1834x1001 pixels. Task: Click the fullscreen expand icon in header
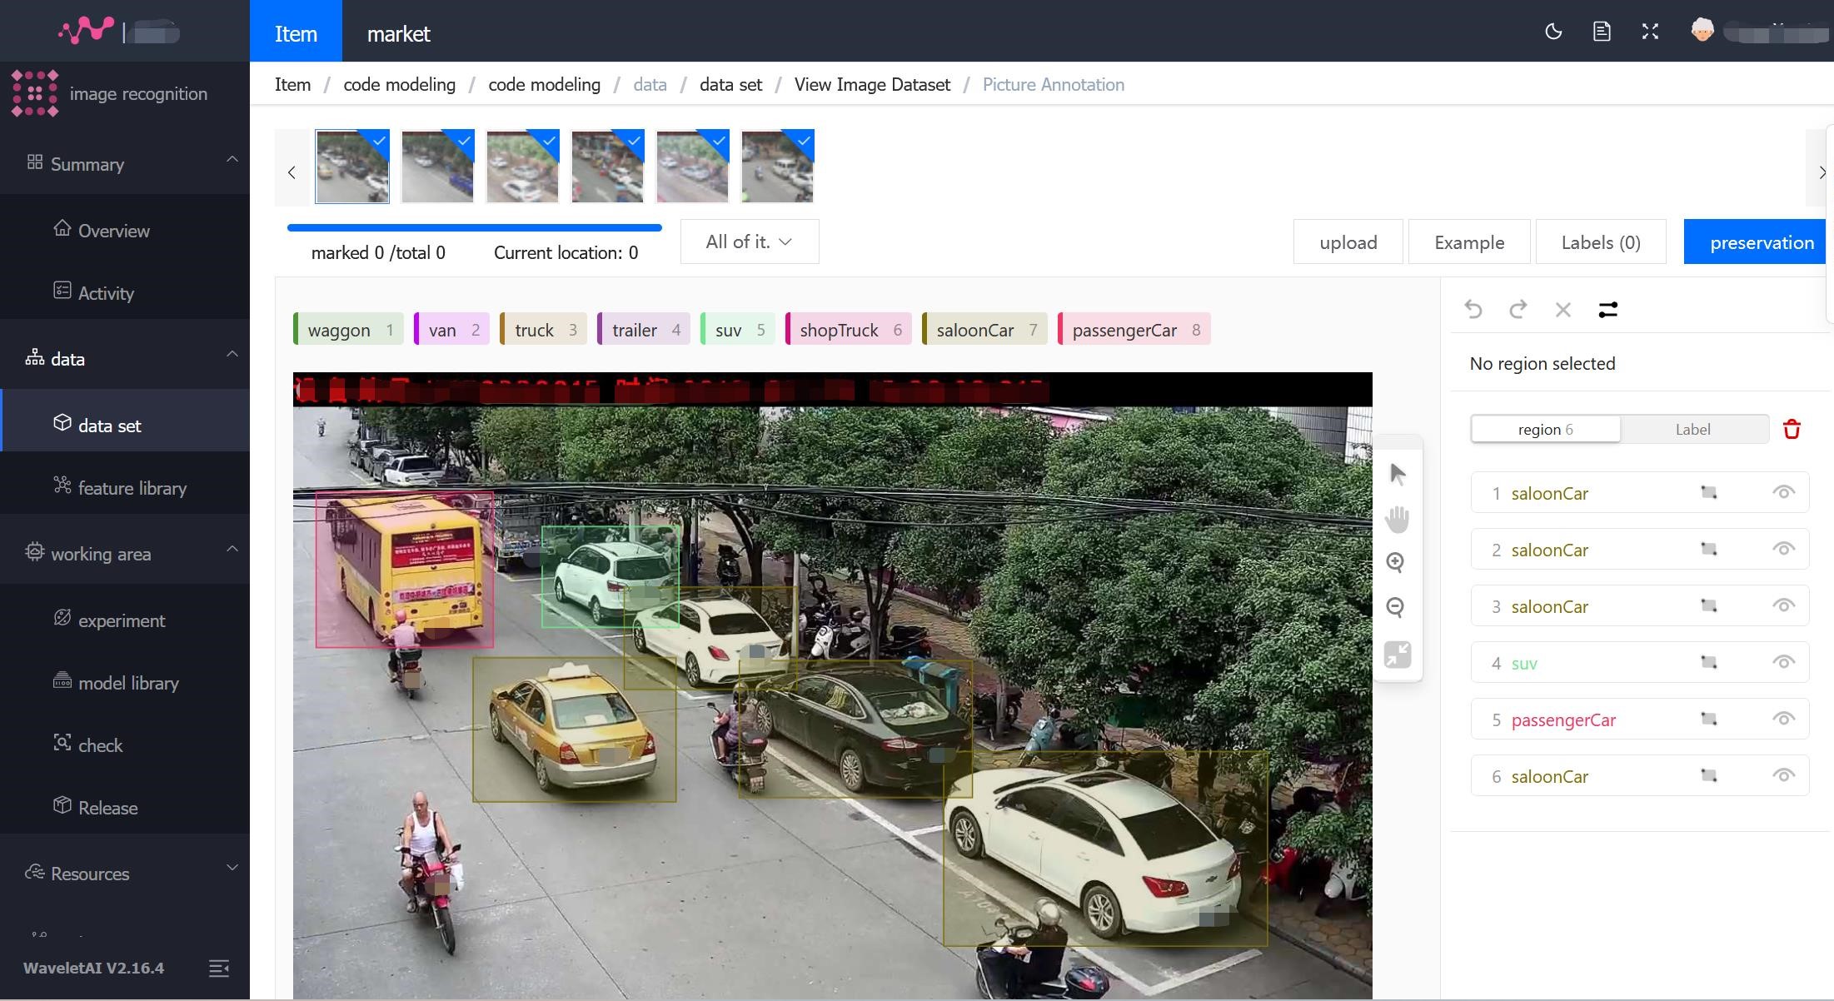[x=1650, y=32]
